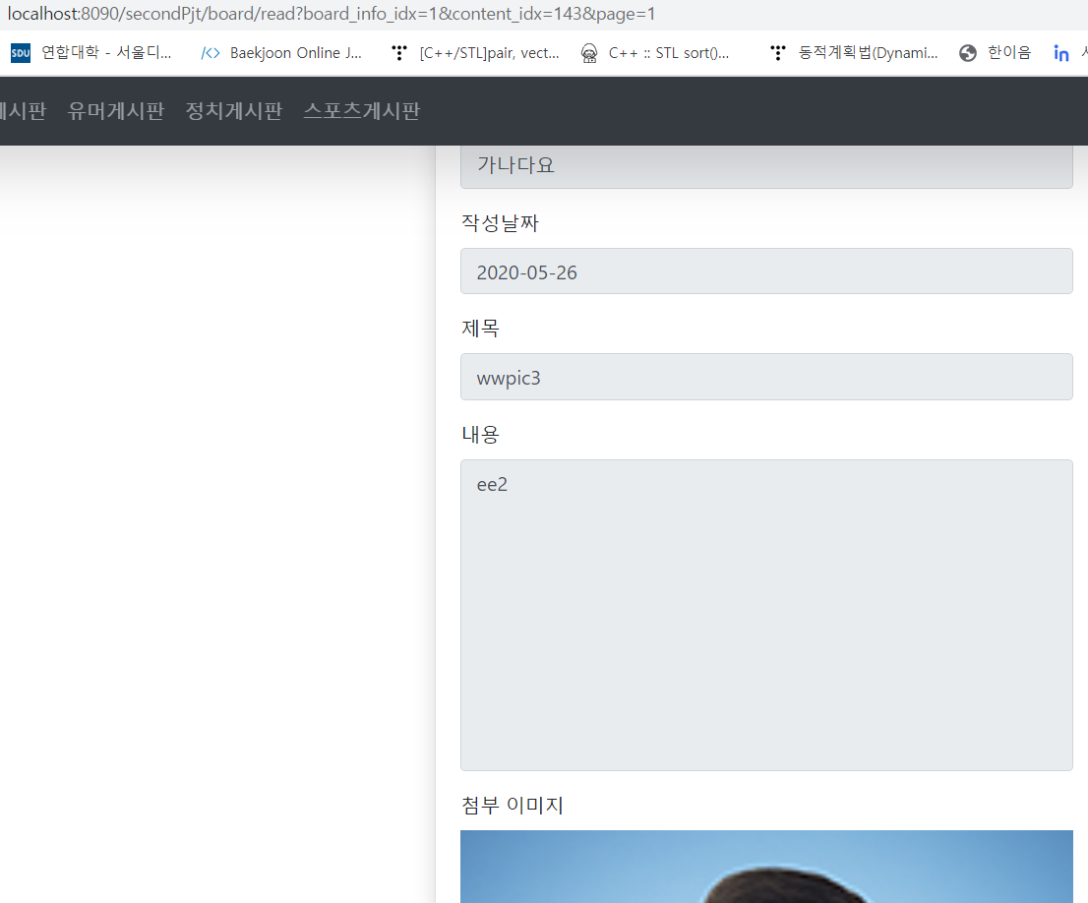Select the 정치게시판 nav menu item
The height and width of the screenshot is (903, 1088).
pyautogui.click(x=234, y=111)
